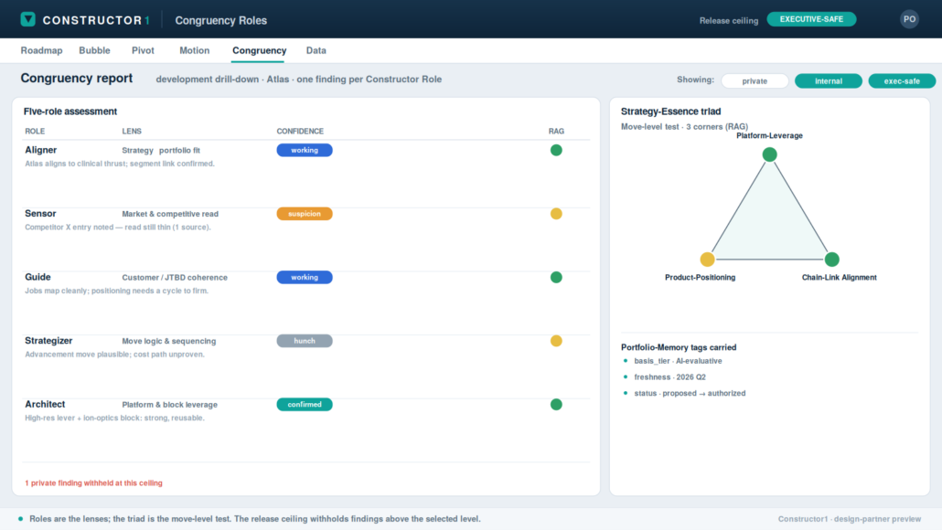
Task: Click the CONFIDENCE column header
Action: click(x=300, y=132)
